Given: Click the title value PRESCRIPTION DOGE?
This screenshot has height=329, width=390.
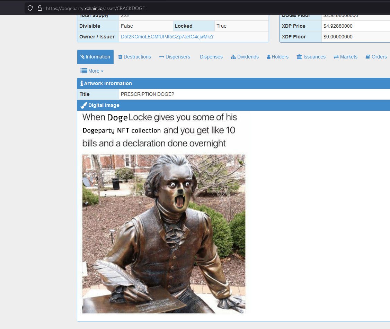Looking at the screenshot, I should click(148, 94).
